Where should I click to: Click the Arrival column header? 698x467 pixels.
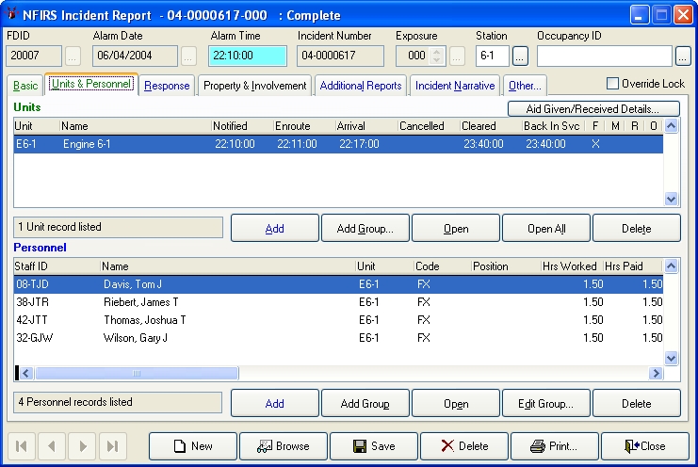(x=366, y=126)
